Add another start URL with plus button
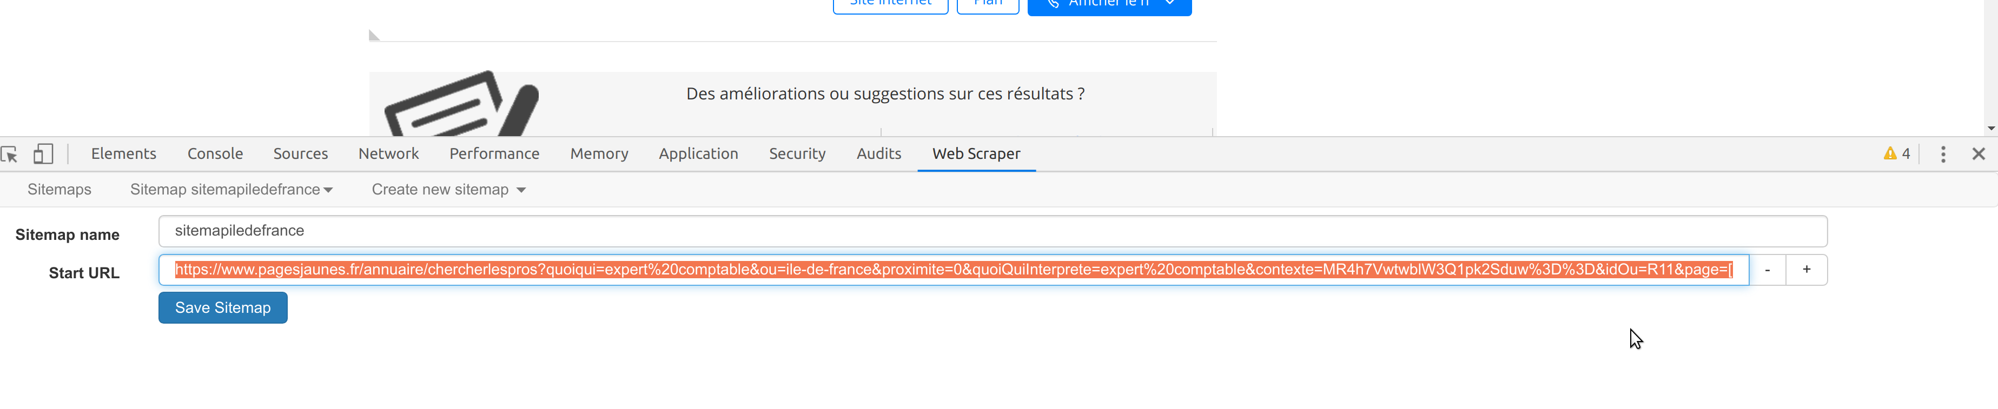Screen dimensions: 1998x409 click(1807, 270)
